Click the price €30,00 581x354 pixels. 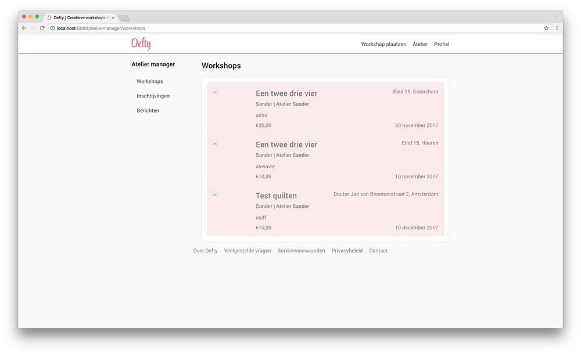[x=263, y=125]
